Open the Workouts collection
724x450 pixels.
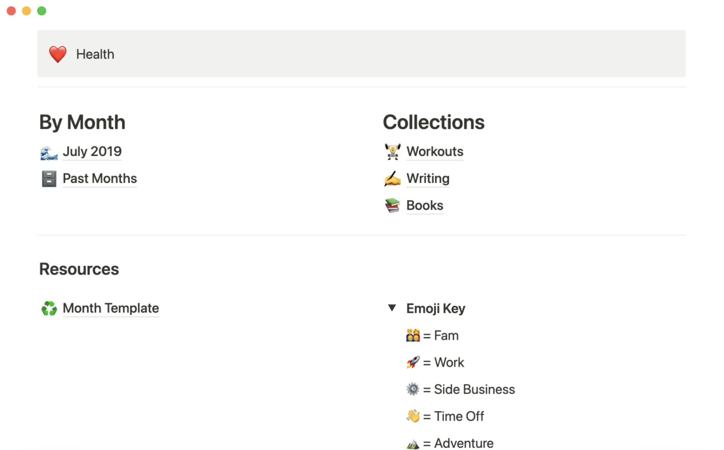pos(434,151)
